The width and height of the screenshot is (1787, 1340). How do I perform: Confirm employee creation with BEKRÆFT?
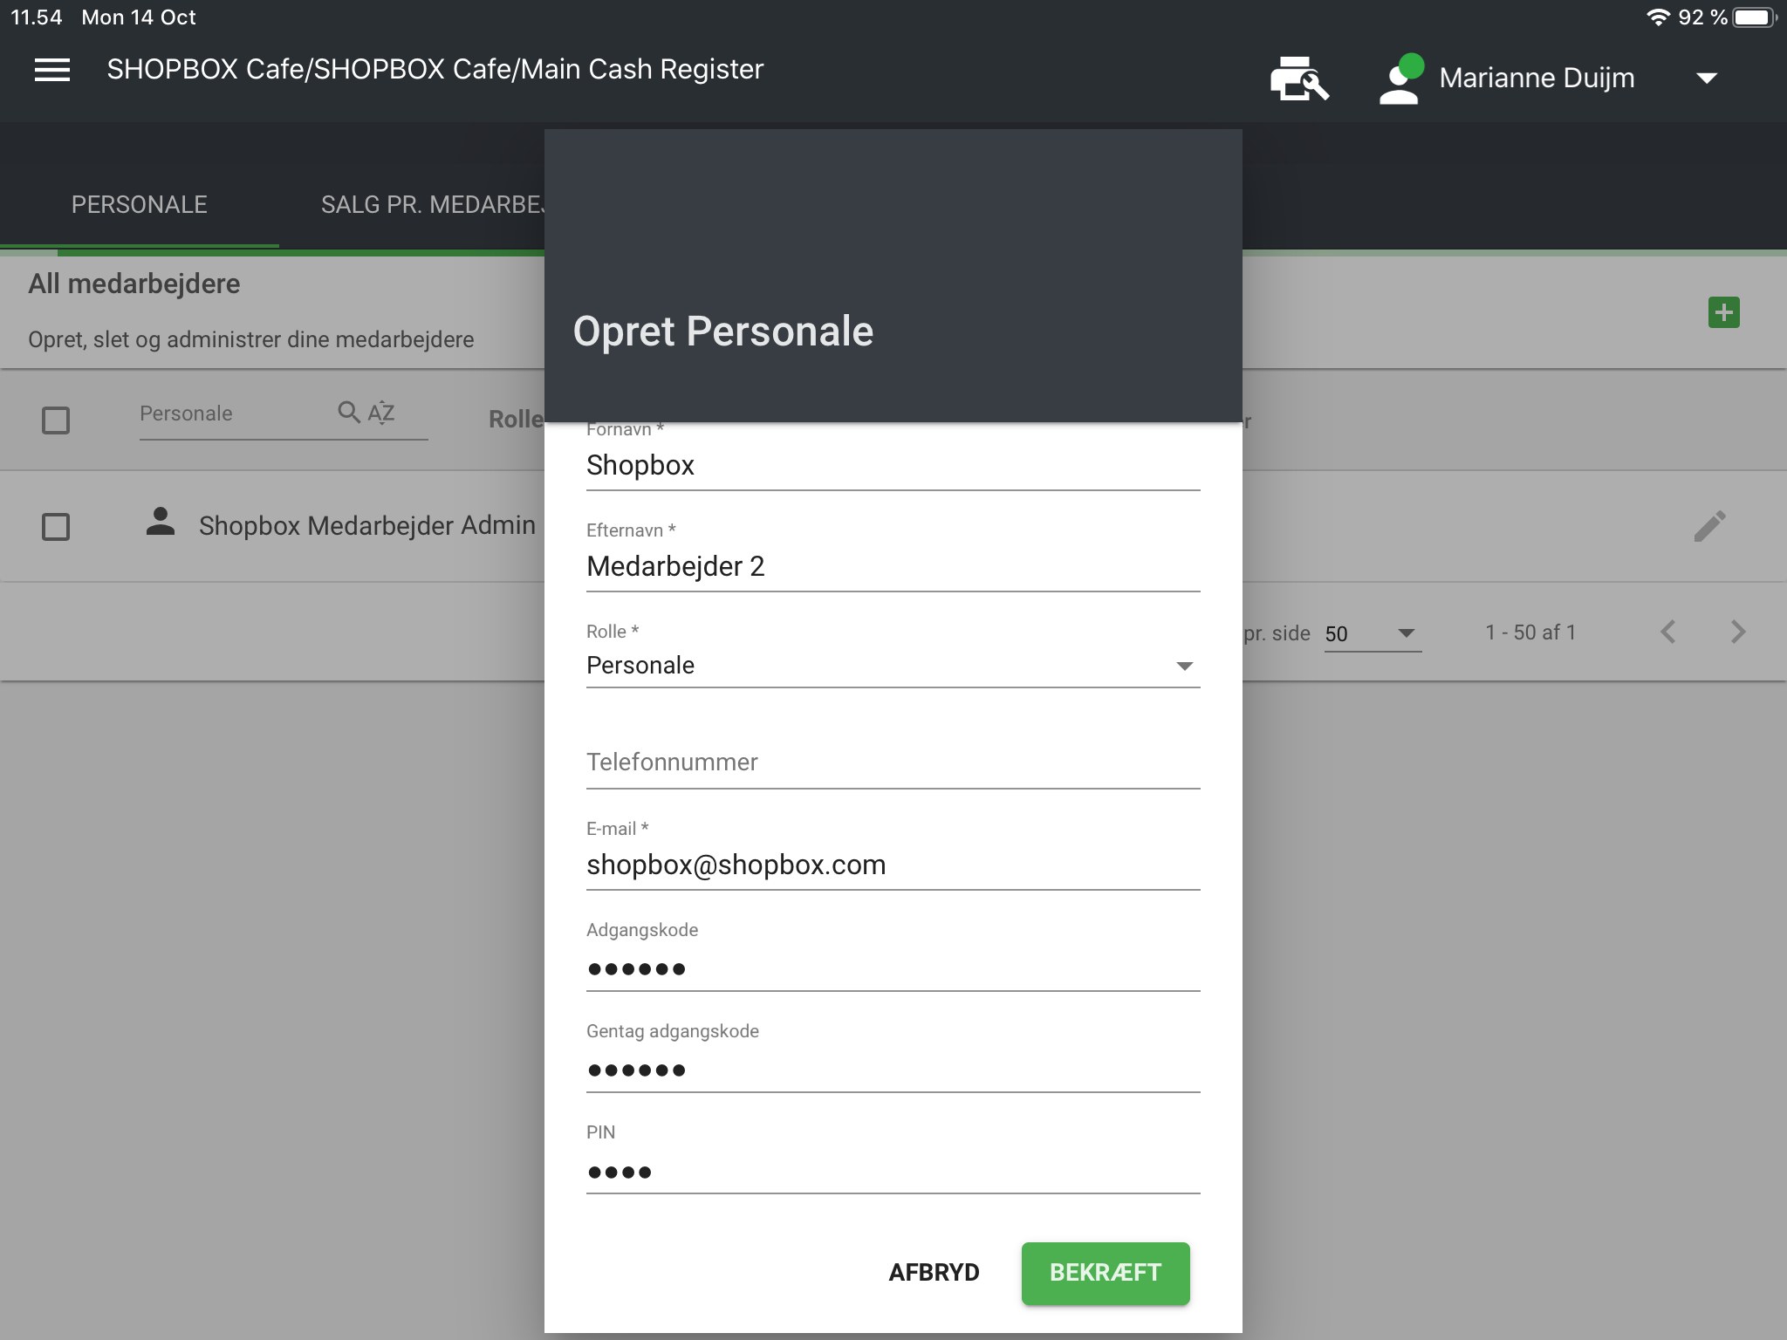(1106, 1273)
